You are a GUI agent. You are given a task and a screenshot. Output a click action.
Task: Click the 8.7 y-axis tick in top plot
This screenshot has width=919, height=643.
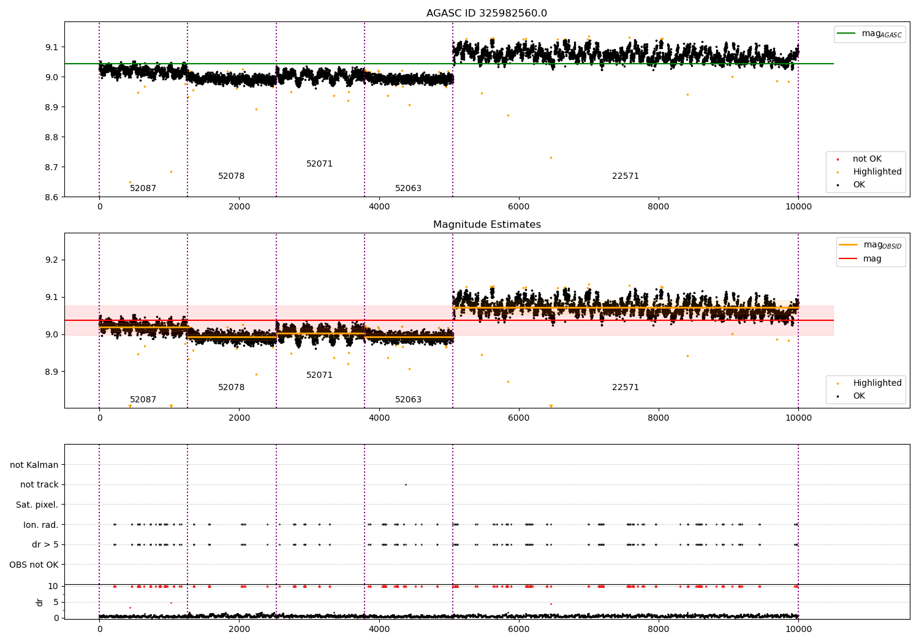click(x=51, y=167)
